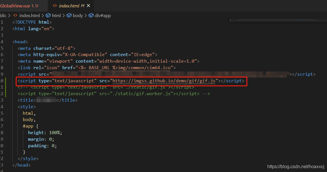Image resolution: width=327 pixels, height=172 pixels.
Task: Click the commented ./static/gif.worker.js script line
Action: (x=114, y=94)
